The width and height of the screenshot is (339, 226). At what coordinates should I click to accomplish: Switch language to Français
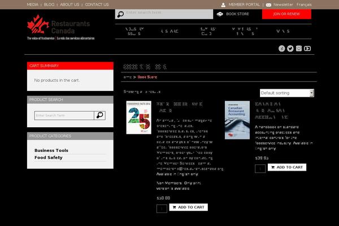pyautogui.click(x=304, y=5)
